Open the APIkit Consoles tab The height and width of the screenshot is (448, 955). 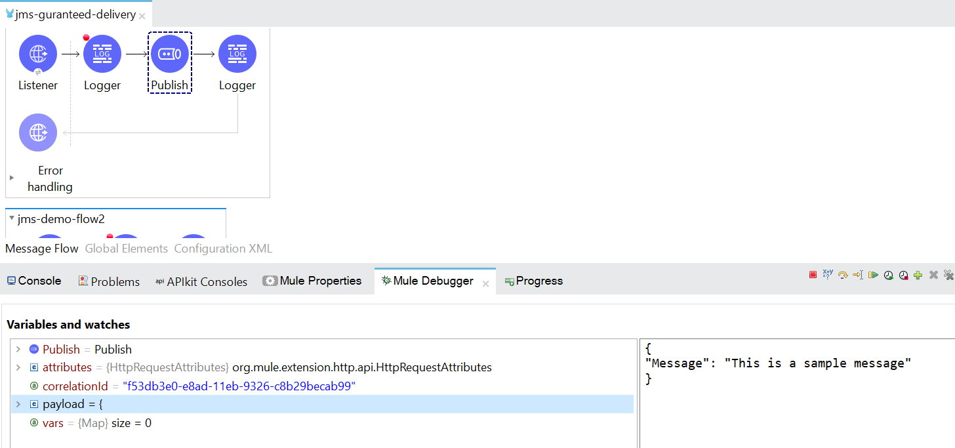pos(201,281)
